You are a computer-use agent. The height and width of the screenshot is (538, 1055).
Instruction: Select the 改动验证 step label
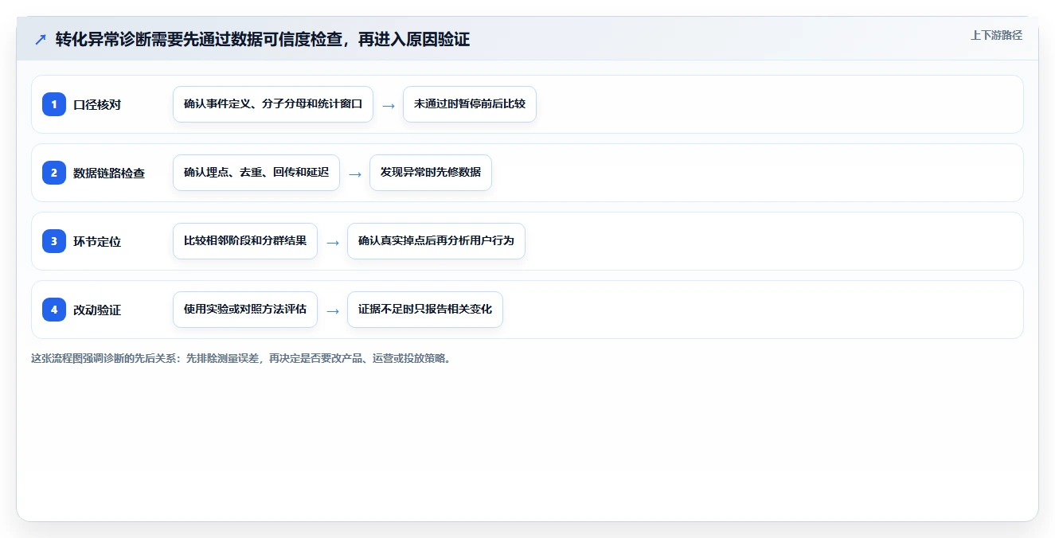point(97,310)
